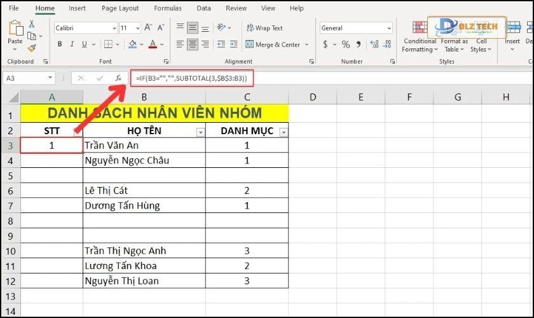Switch to the Page Layout tab
This screenshot has width=534, height=318.
pos(120,8)
